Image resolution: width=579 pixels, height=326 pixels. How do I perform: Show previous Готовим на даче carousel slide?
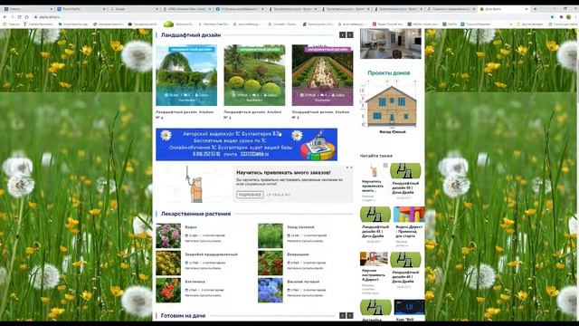tap(342, 316)
